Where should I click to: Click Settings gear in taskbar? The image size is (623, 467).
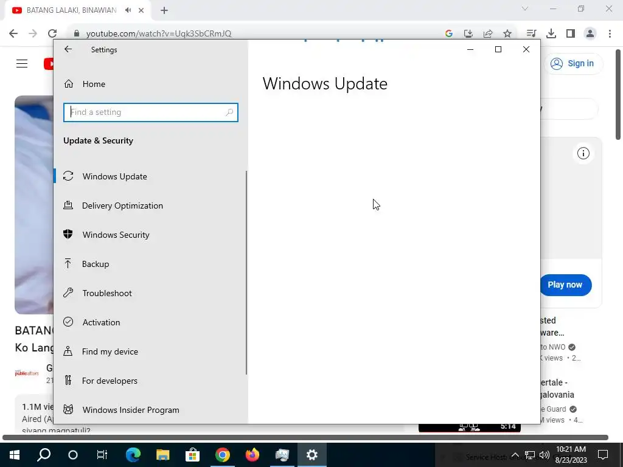point(312,455)
